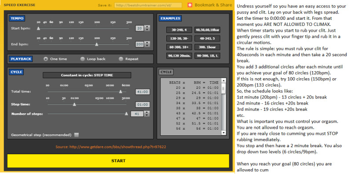Load the 48-243, 5 example preset

207,38
